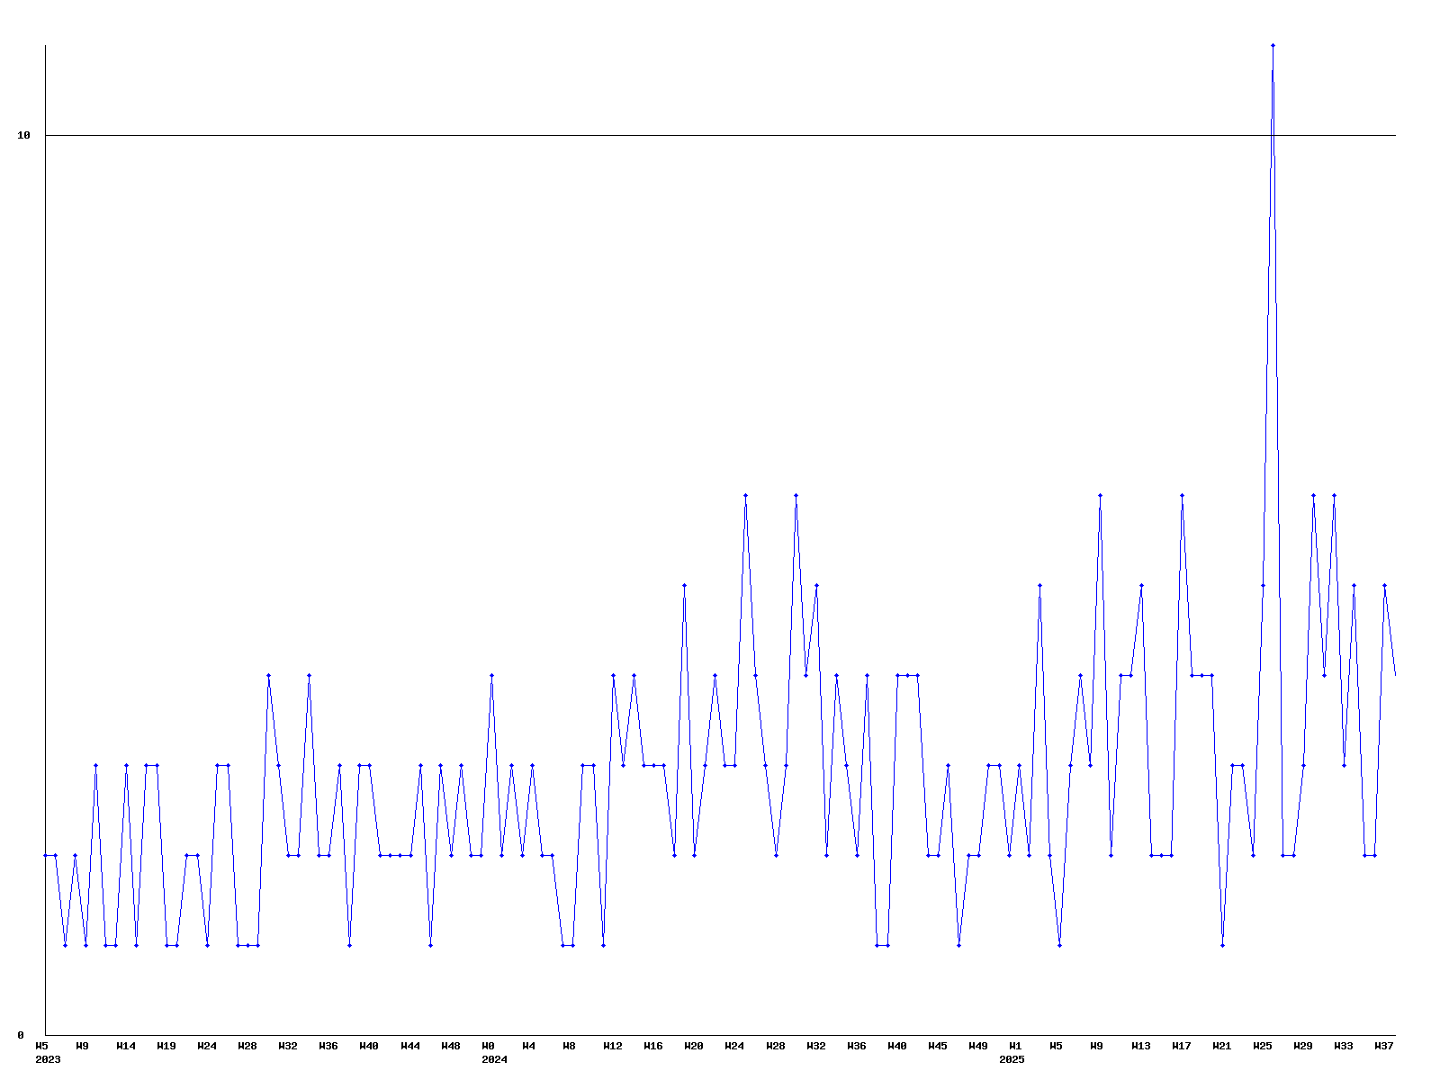Screen dimensions: 1440x1080
Task: Click the W37 tick label
Action: pos(1384,1046)
